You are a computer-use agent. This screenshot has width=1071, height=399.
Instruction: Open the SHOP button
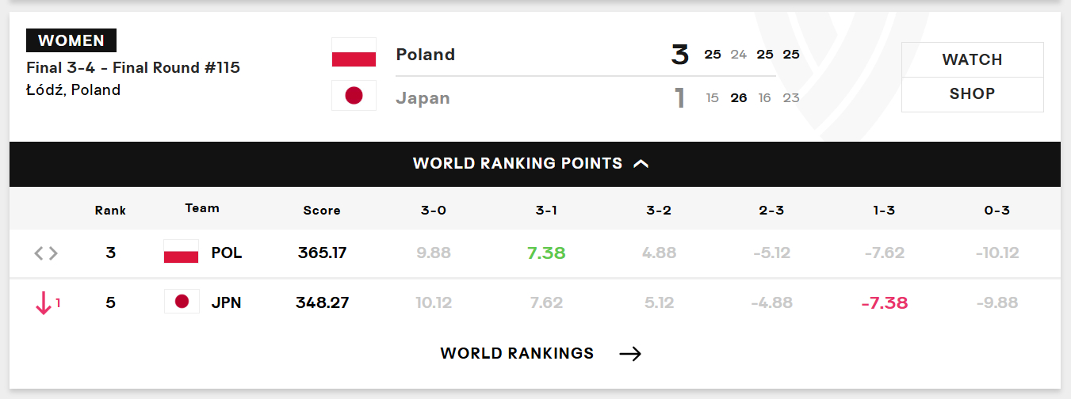pyautogui.click(x=972, y=94)
